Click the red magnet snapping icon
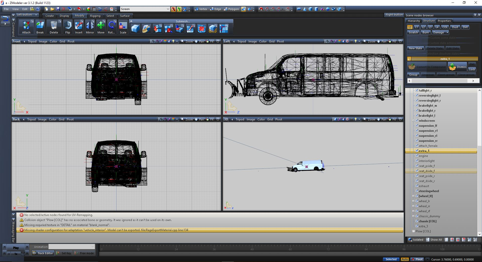This screenshot has width=482, height=262. 261,9
